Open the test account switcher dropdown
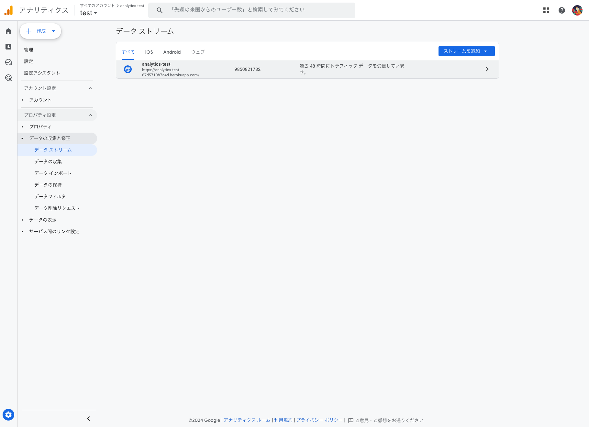 (x=88, y=13)
